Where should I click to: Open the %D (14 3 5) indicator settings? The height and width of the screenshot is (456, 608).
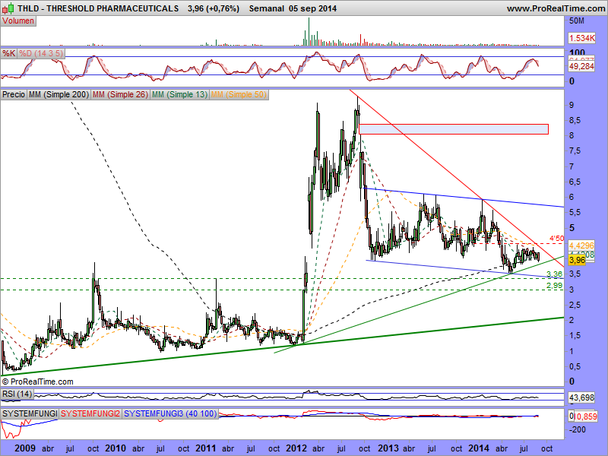[x=41, y=53]
